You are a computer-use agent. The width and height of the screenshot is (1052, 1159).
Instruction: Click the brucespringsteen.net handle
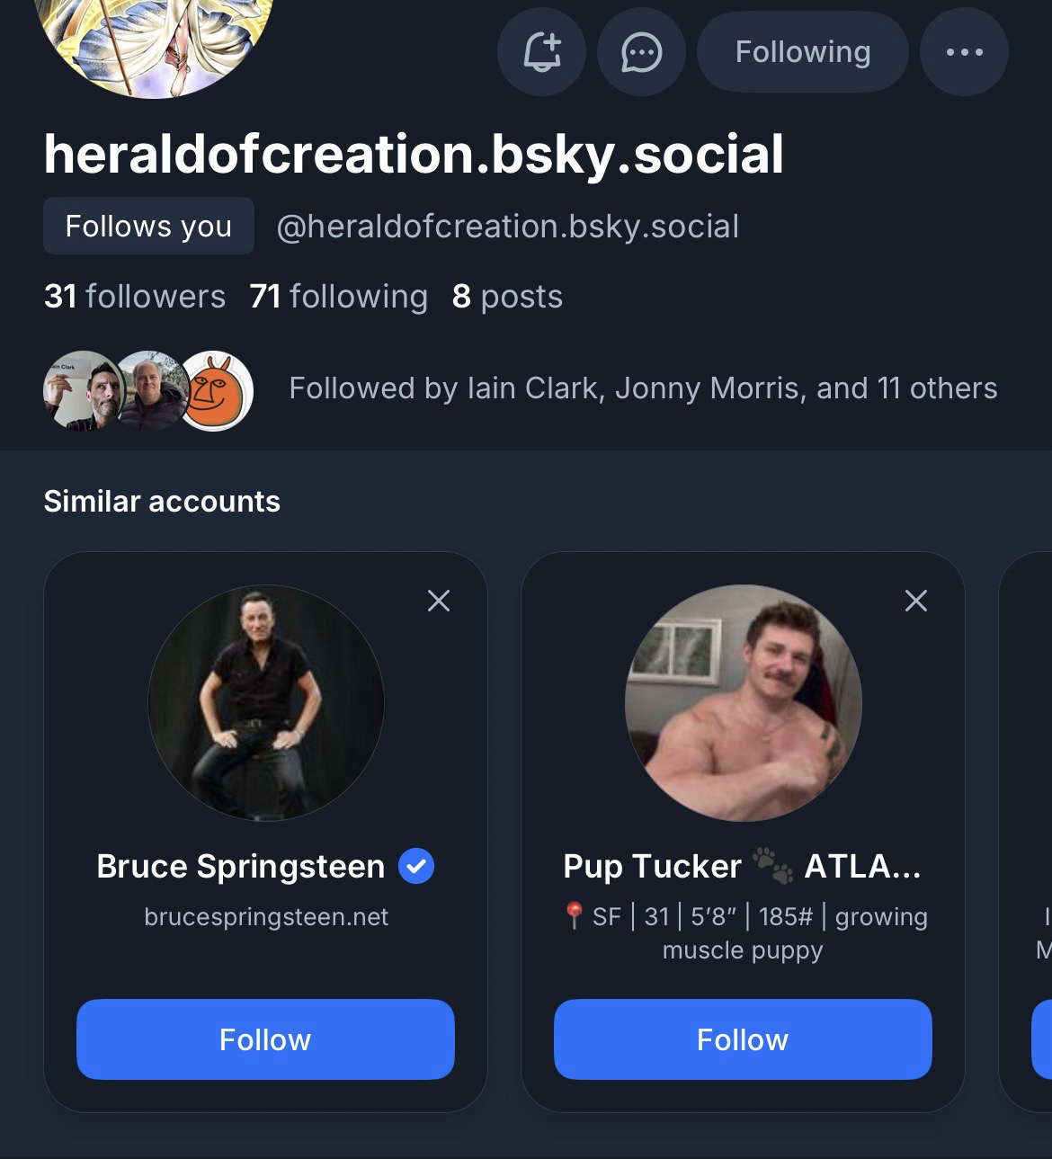click(266, 917)
